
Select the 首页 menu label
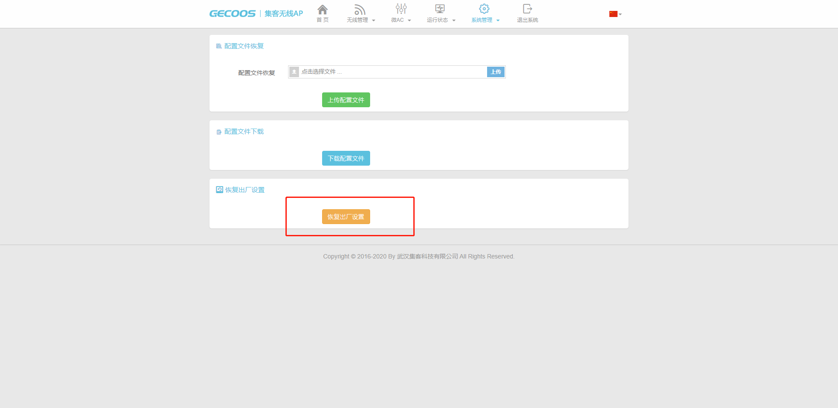pyautogui.click(x=323, y=20)
